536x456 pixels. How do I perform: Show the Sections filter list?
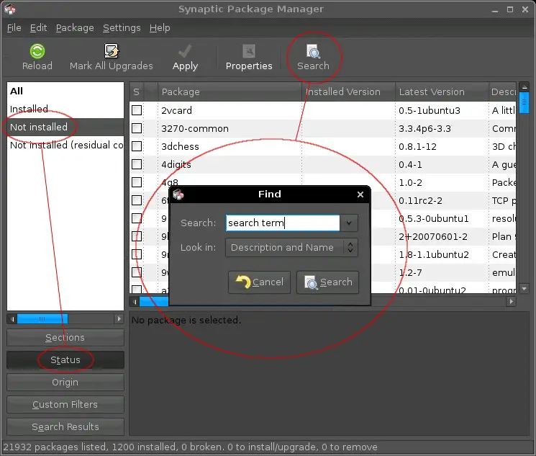pos(65,338)
